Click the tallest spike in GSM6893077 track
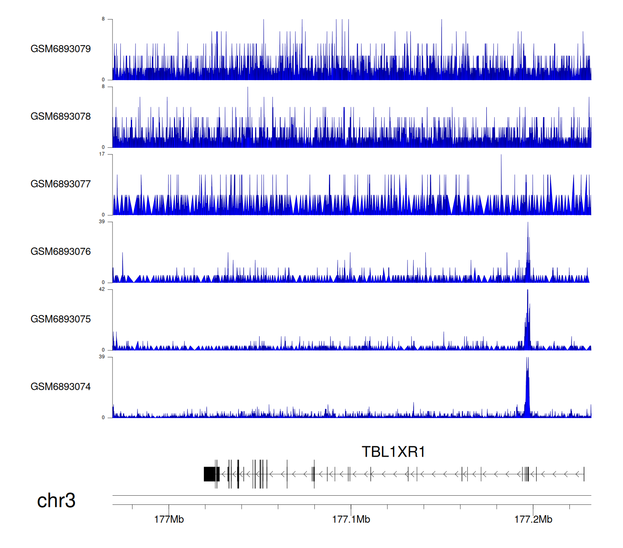This screenshot has width=623, height=548. point(501,174)
